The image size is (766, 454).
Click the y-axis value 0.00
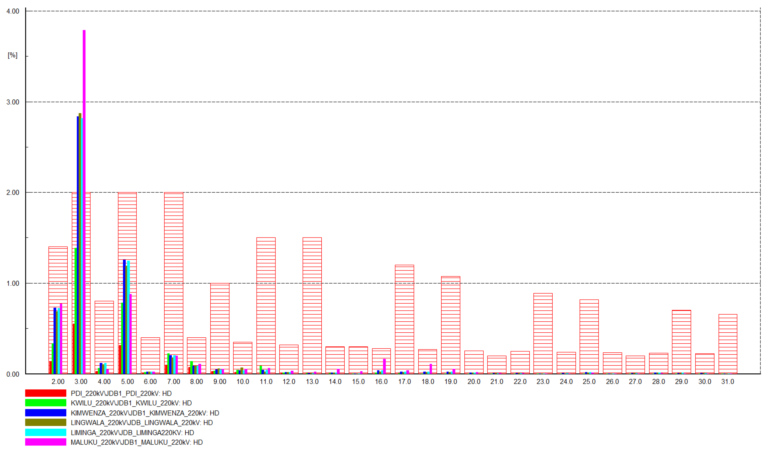tap(13, 374)
